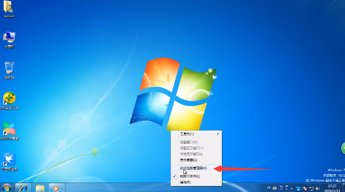The width and height of the screenshot is (345, 192).
Task: Open the Windows Start orb
Action: click(x=7, y=188)
